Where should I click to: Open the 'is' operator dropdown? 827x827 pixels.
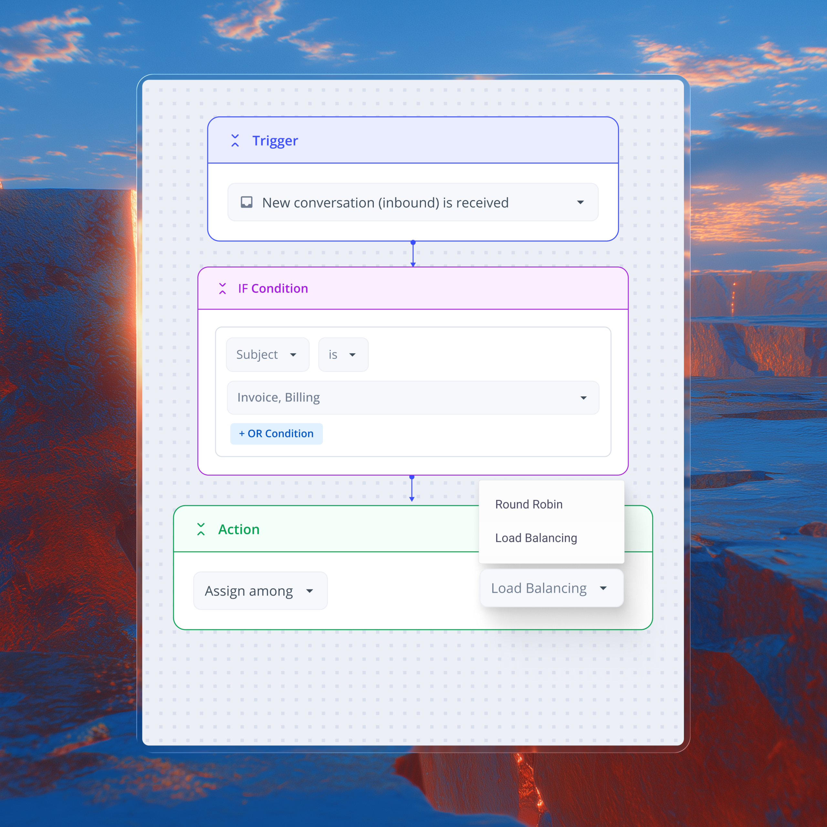(x=343, y=354)
